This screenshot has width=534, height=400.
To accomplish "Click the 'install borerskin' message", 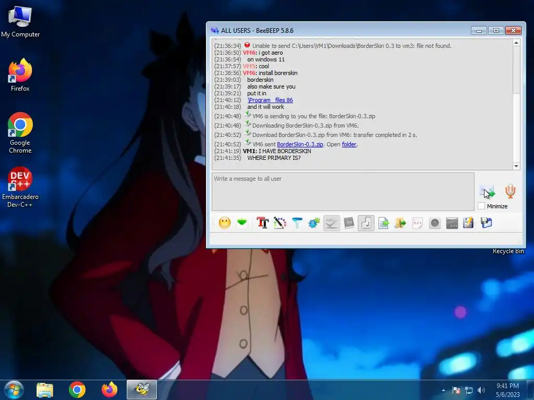I will (278, 73).
